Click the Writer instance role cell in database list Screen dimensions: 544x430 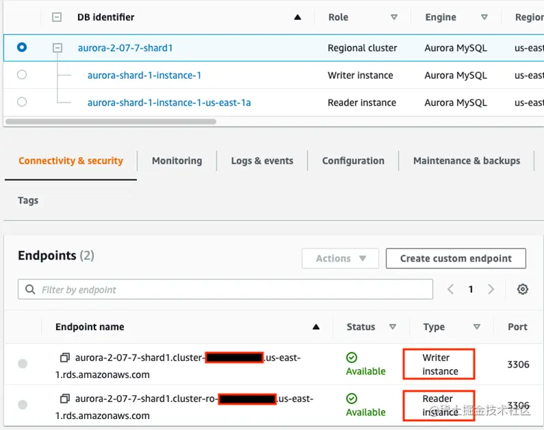coord(360,75)
